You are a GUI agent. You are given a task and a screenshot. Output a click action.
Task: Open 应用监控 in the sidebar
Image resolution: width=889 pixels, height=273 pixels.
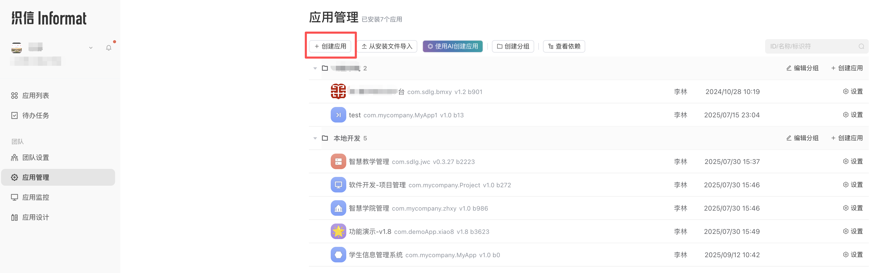click(x=36, y=197)
